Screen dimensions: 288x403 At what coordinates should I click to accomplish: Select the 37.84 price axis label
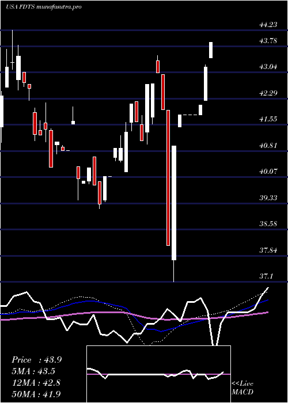pyautogui.click(x=268, y=250)
